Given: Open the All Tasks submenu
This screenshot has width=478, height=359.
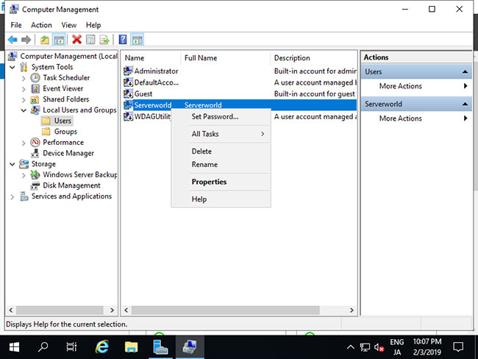Looking at the screenshot, I should coord(221,134).
